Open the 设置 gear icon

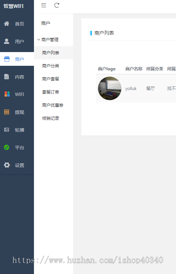click(7, 165)
